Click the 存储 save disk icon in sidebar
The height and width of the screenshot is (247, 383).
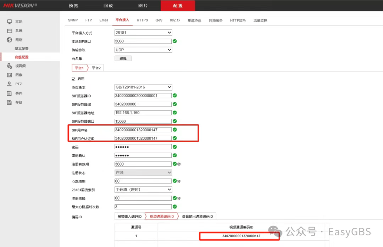[10, 102]
